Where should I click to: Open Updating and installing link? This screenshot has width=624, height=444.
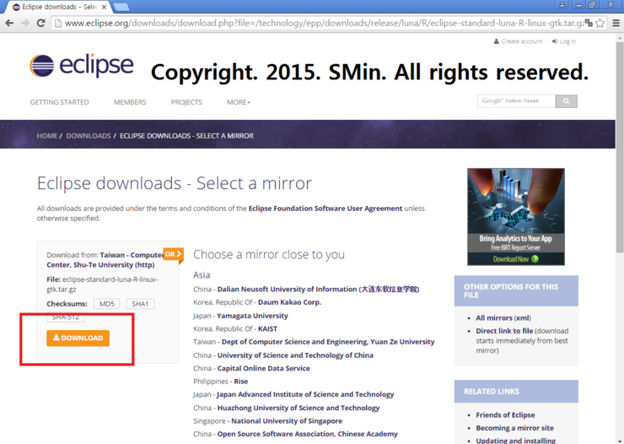(x=515, y=441)
